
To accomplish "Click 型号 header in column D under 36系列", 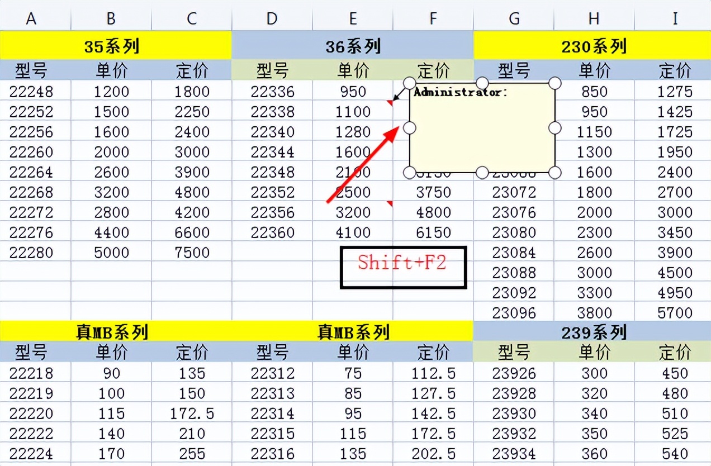I will (x=272, y=70).
